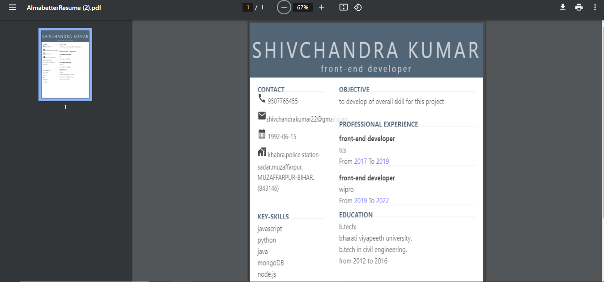Click the calendar icon beside 1992-06-15
This screenshot has width=604, height=282.
click(x=261, y=133)
